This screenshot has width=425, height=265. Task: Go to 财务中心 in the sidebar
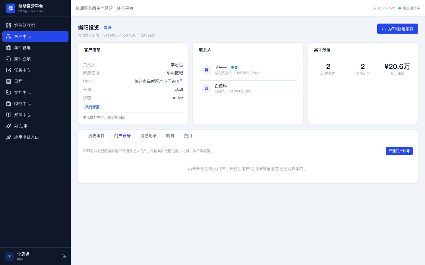[x=35, y=104]
